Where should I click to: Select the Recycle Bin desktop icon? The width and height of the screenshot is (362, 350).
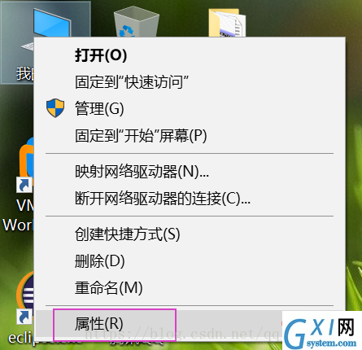(x=137, y=23)
